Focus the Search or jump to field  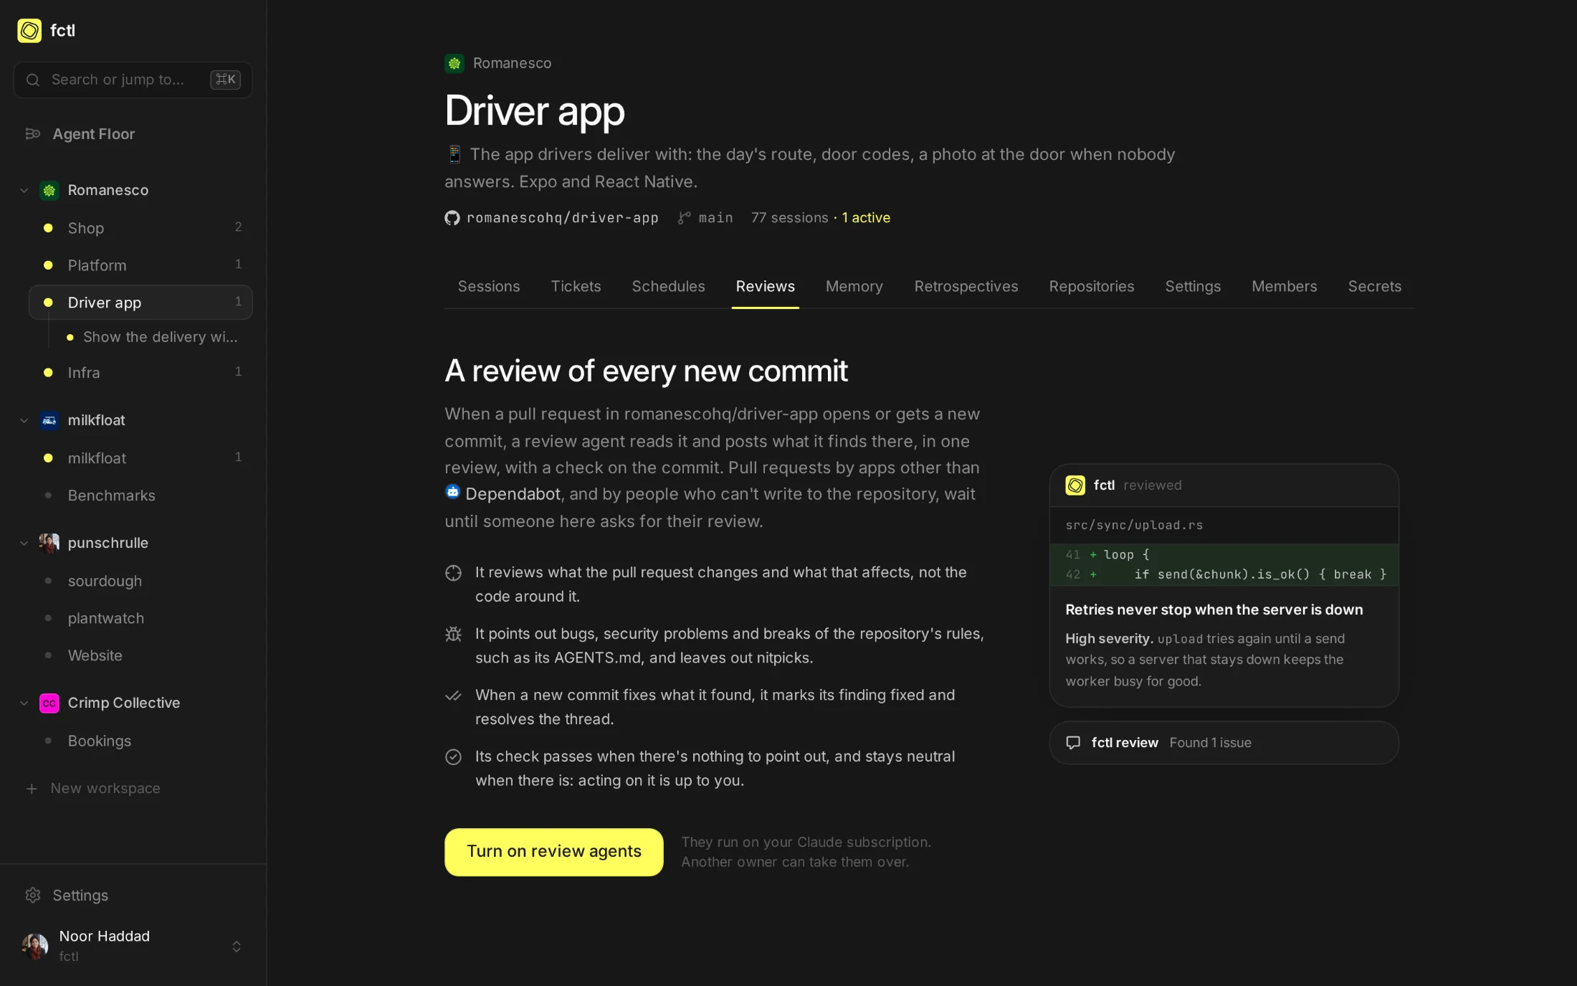click(133, 80)
